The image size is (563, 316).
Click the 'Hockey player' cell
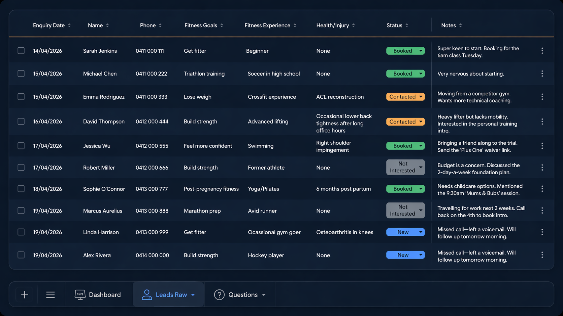[266, 255]
